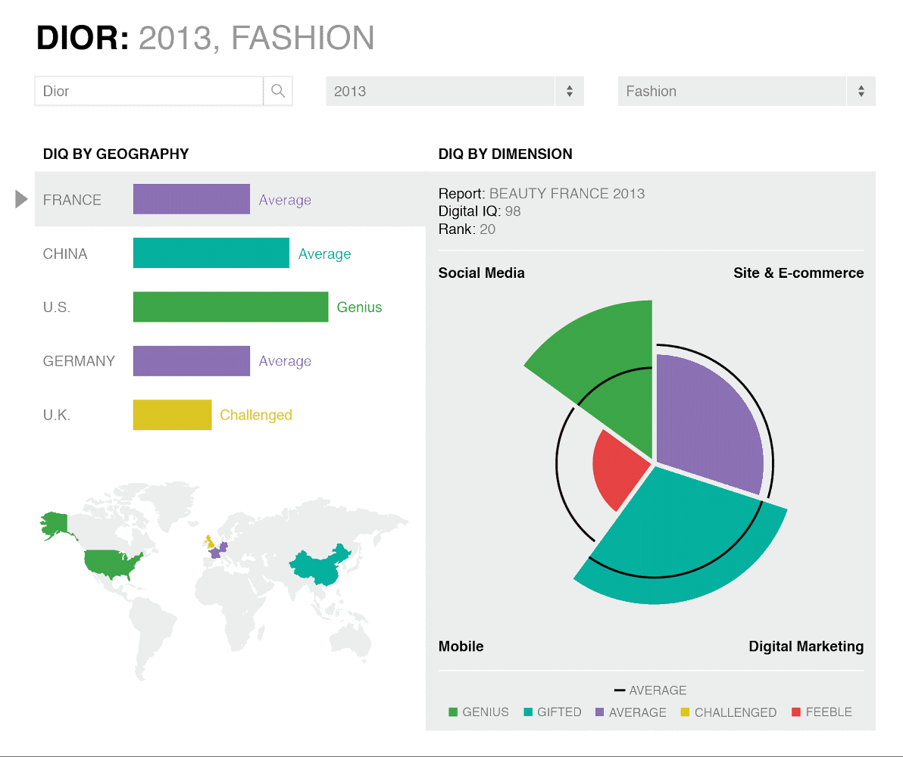Click the Feeble red legend swatch
The height and width of the screenshot is (757, 903).
795,712
